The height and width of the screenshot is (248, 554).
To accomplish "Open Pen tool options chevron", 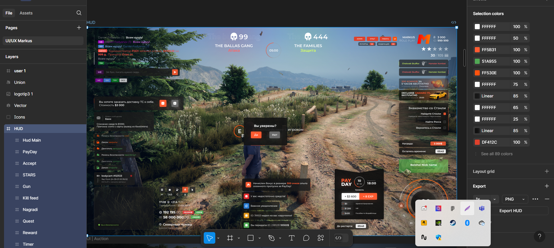I will click(280, 238).
